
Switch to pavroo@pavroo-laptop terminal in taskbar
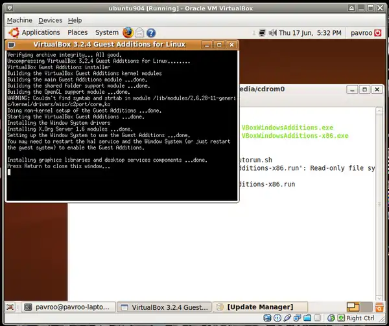[x=69, y=307]
